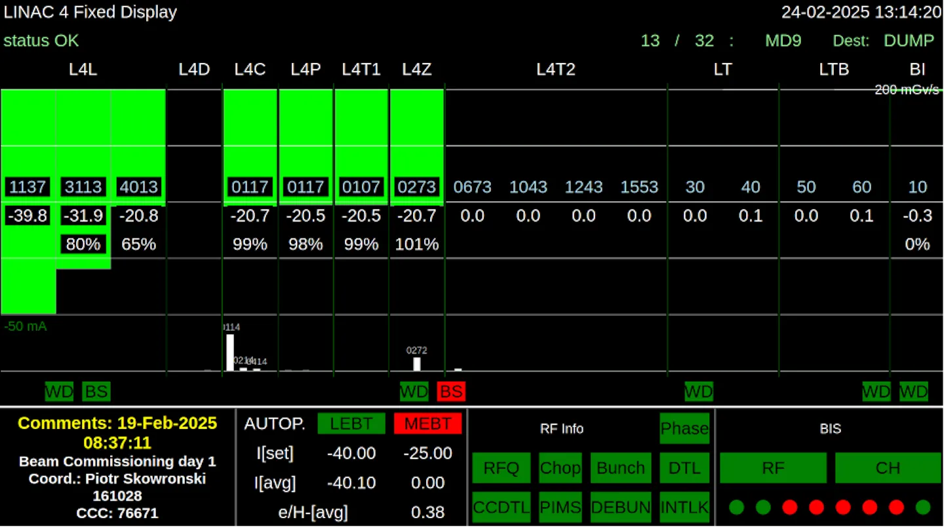Open the green LEBT autopilot indicator
The height and width of the screenshot is (528, 944).
[x=351, y=423]
